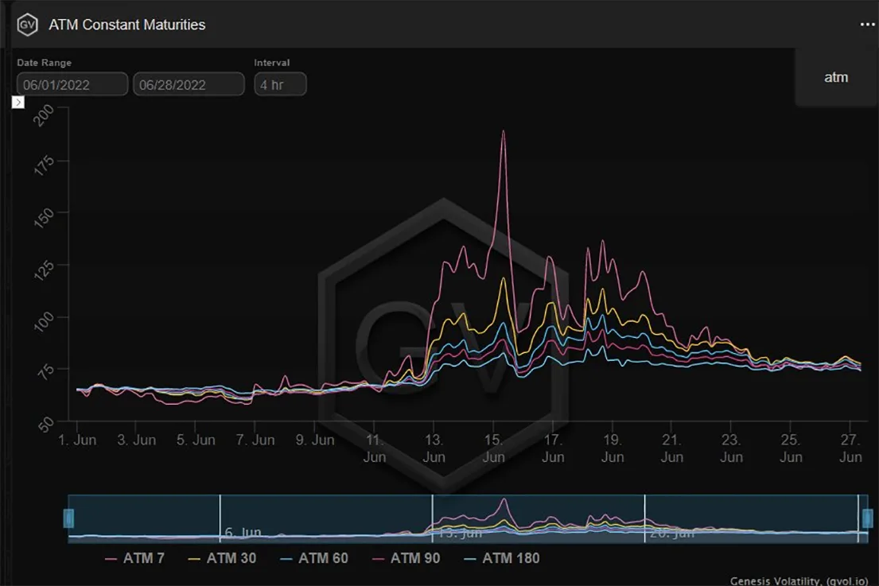
Task: Toggle ATM 90 series in legend
Action: pyautogui.click(x=406, y=558)
